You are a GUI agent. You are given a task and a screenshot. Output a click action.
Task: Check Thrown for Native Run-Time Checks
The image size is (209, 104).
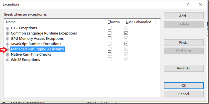tap(110, 54)
